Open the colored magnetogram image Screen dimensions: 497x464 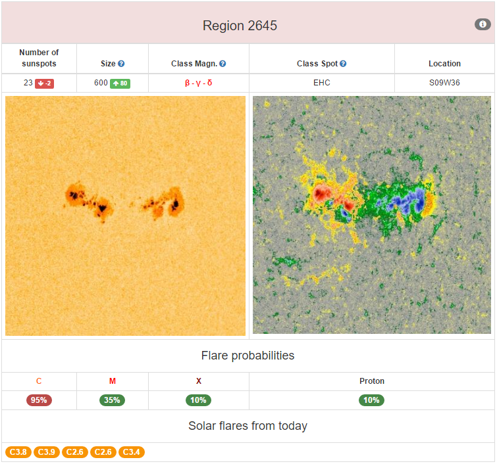[372, 216]
